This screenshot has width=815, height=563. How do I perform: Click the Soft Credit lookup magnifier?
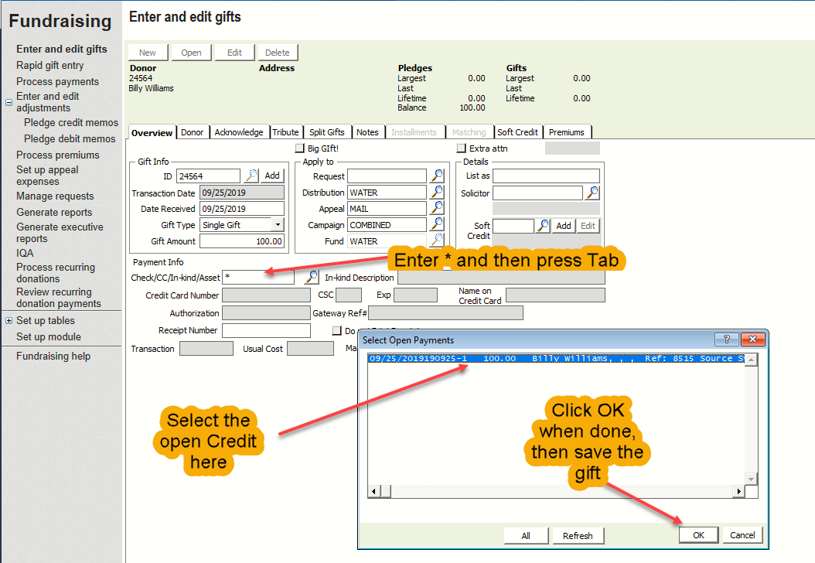(x=544, y=226)
